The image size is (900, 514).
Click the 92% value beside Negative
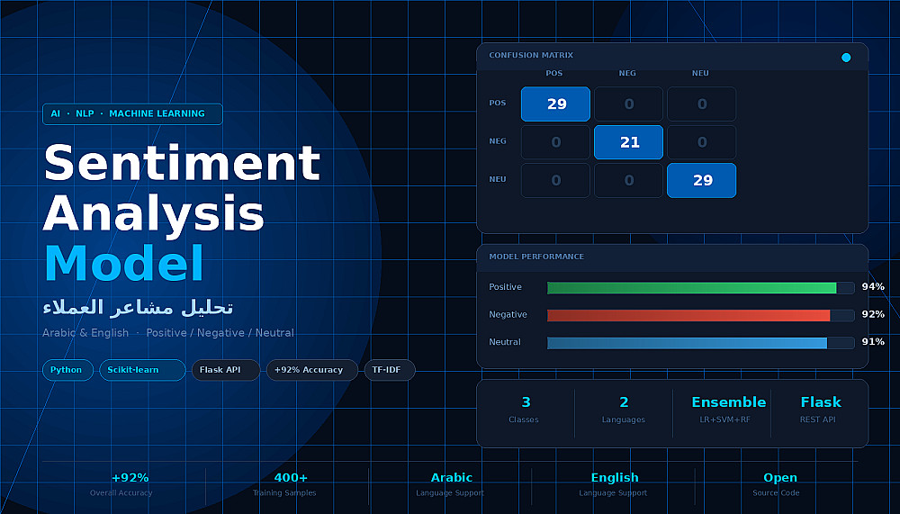873,314
